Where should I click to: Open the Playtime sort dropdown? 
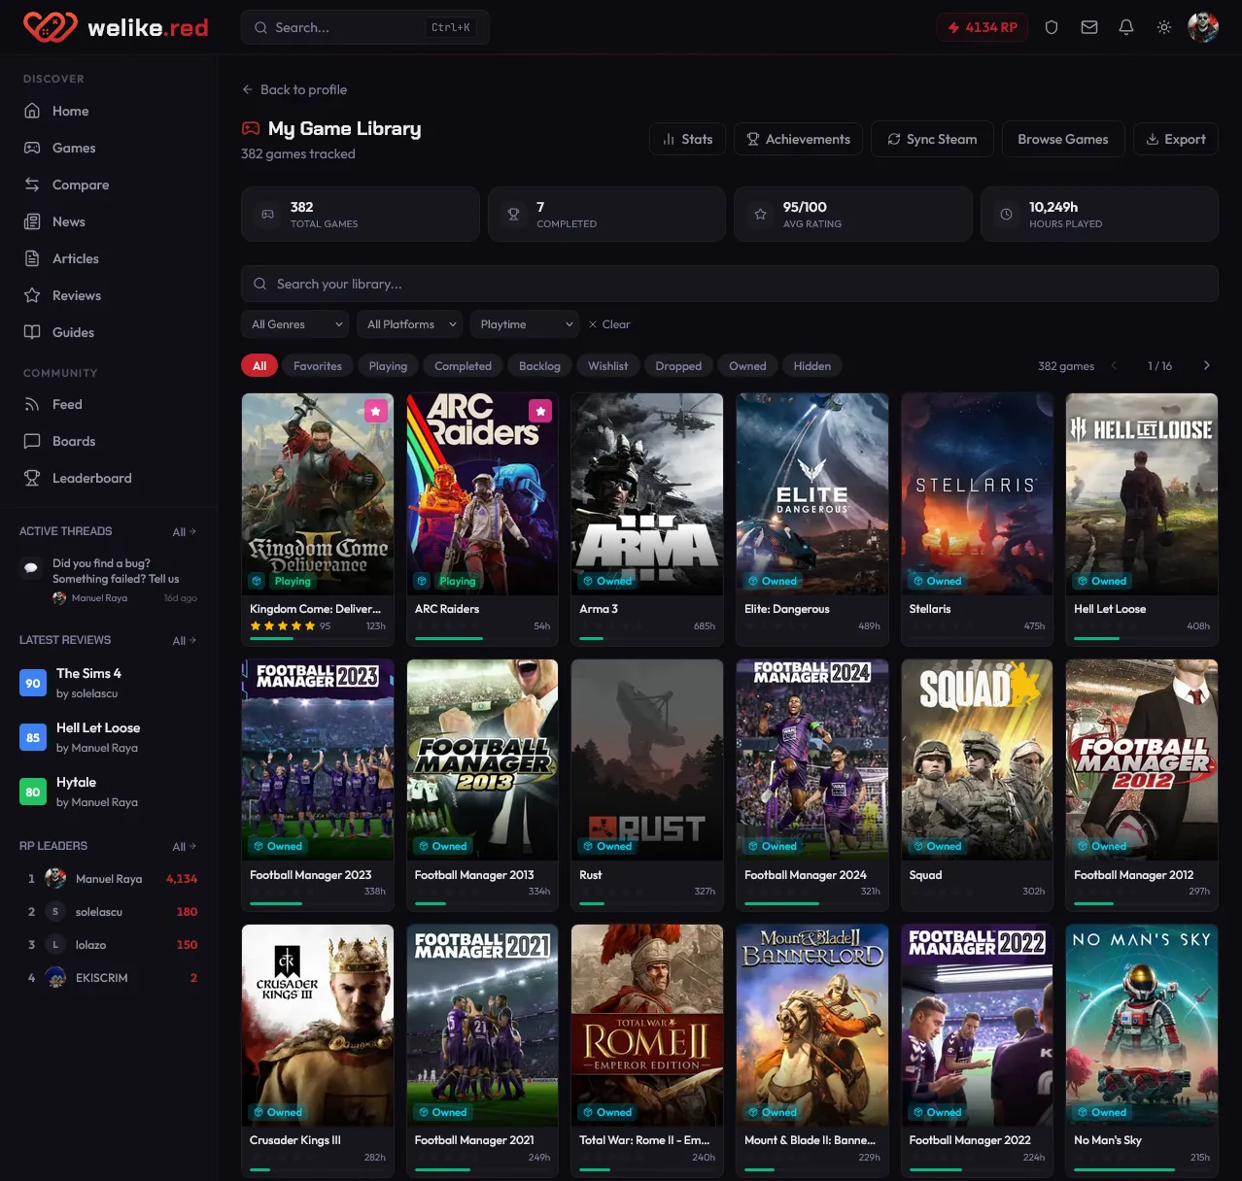(x=524, y=323)
